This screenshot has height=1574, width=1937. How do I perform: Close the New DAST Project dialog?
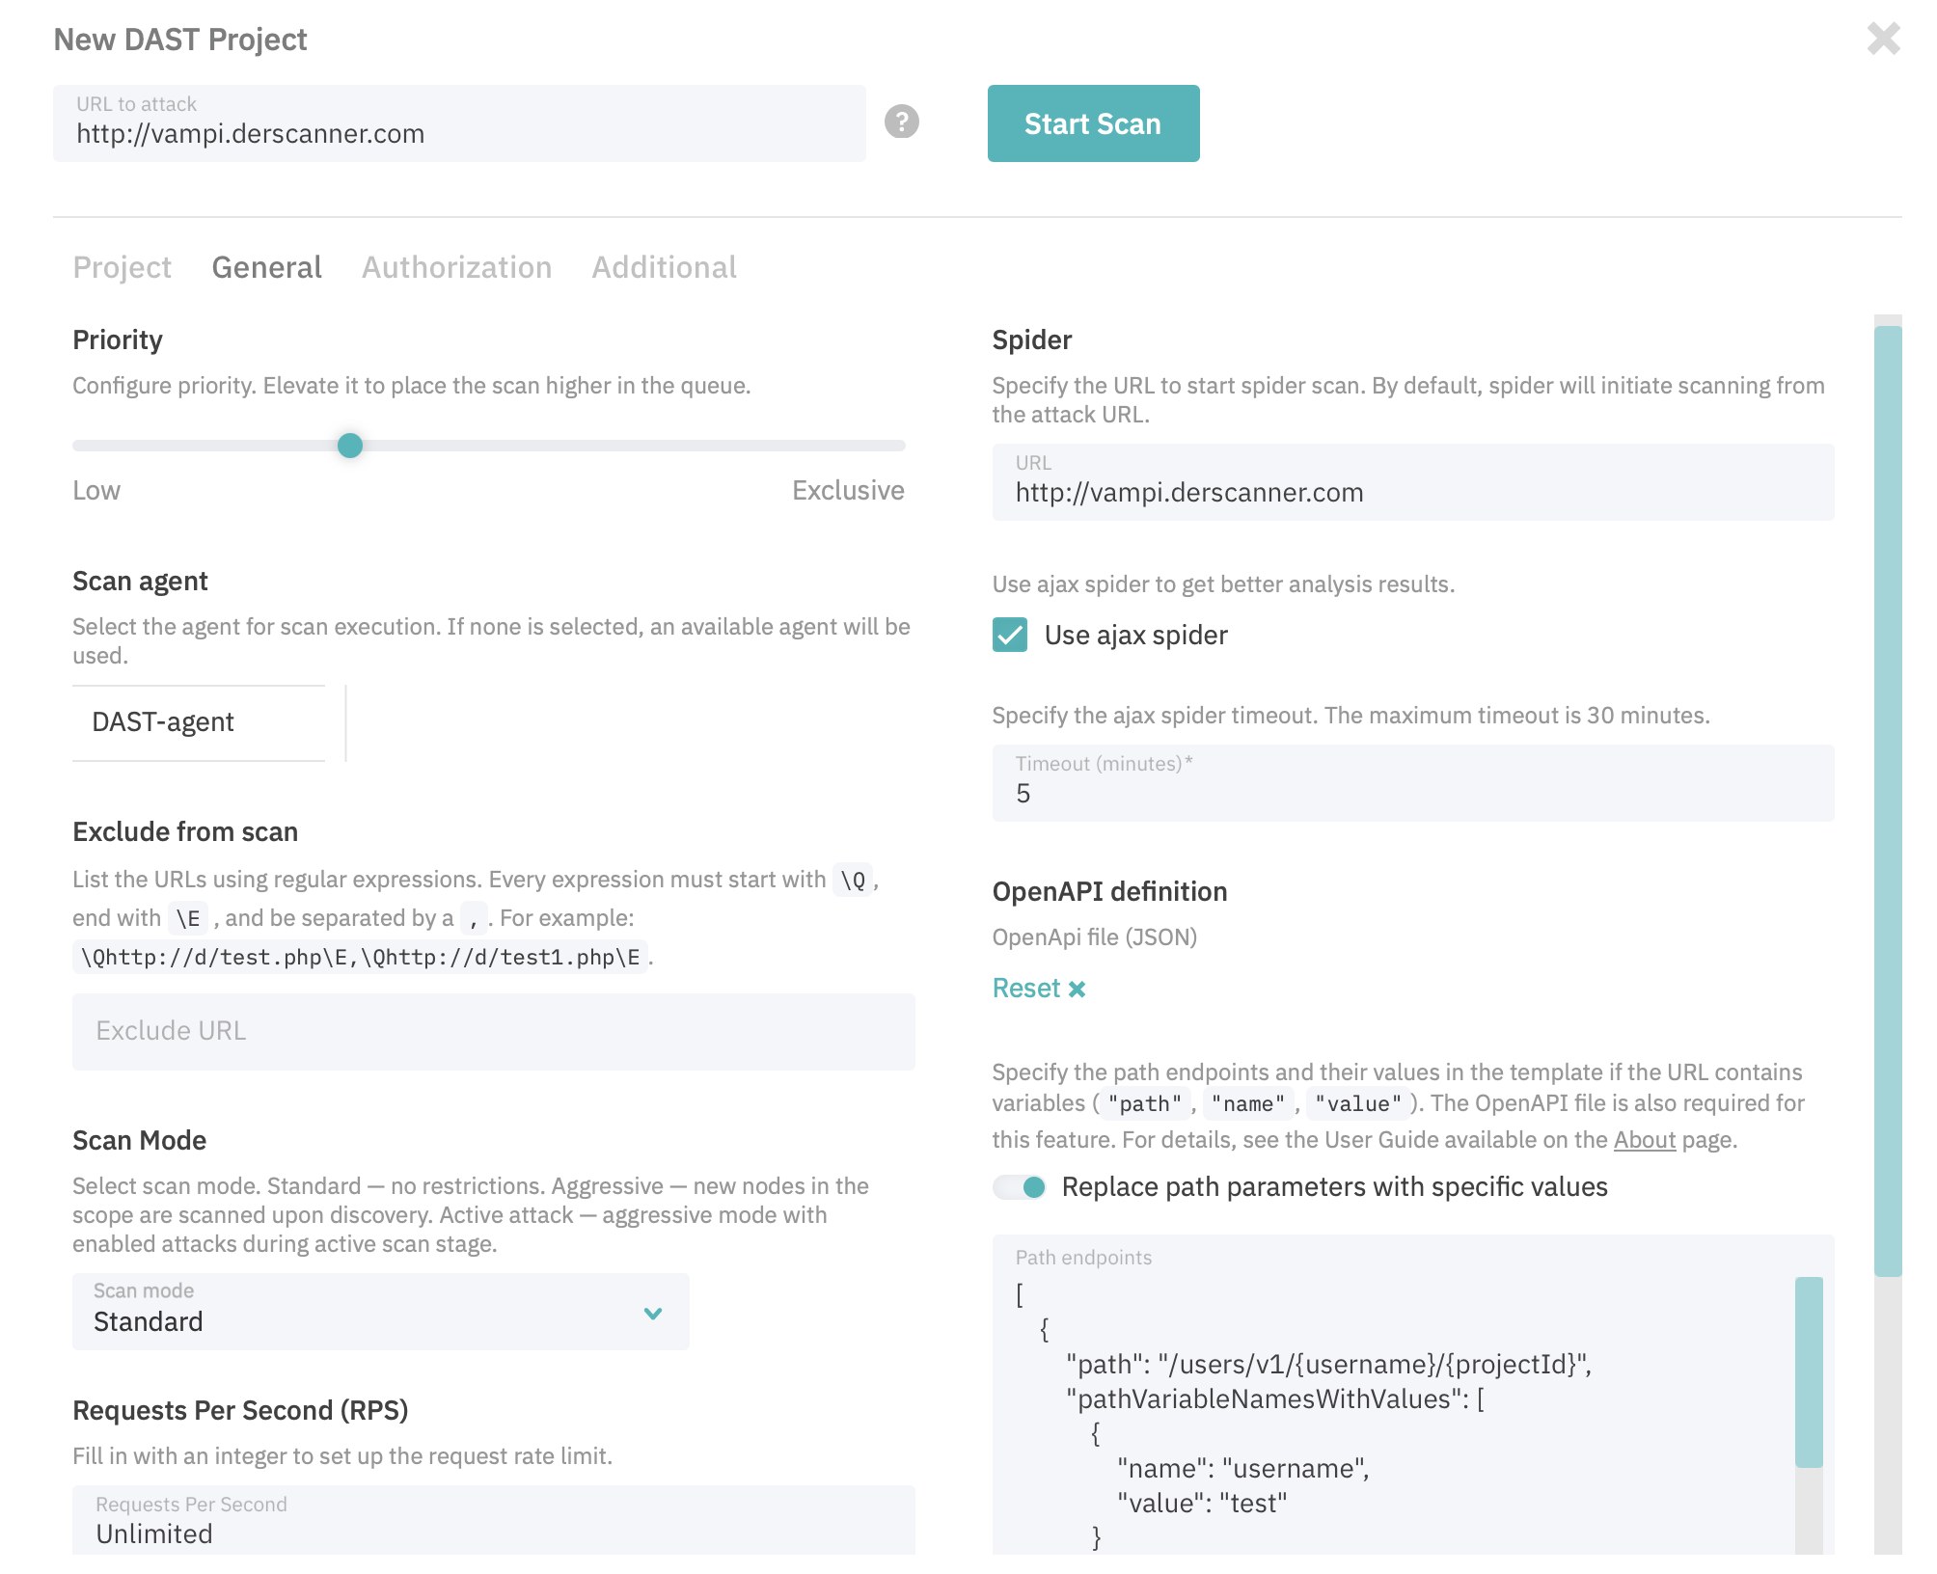pos(1883,39)
